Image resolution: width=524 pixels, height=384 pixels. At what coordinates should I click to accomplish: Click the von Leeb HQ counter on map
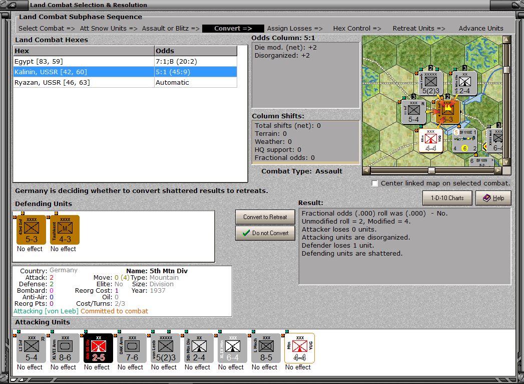pos(431,83)
